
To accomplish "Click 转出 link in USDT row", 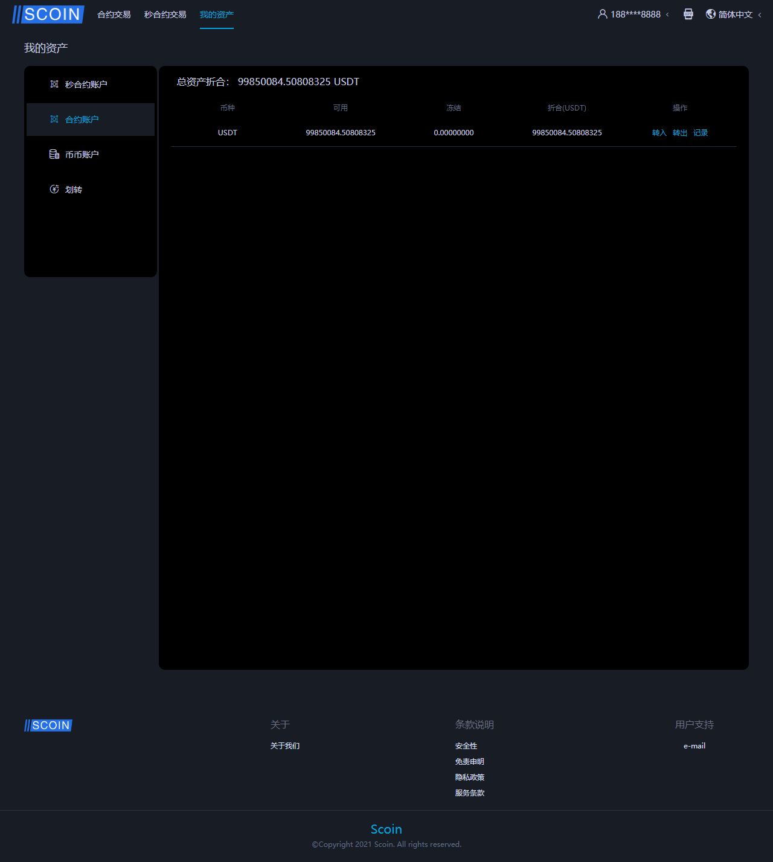I will point(679,133).
